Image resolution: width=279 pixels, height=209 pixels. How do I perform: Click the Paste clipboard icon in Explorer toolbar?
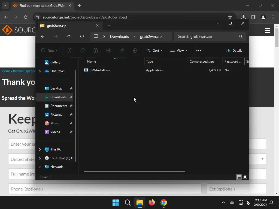(96, 50)
